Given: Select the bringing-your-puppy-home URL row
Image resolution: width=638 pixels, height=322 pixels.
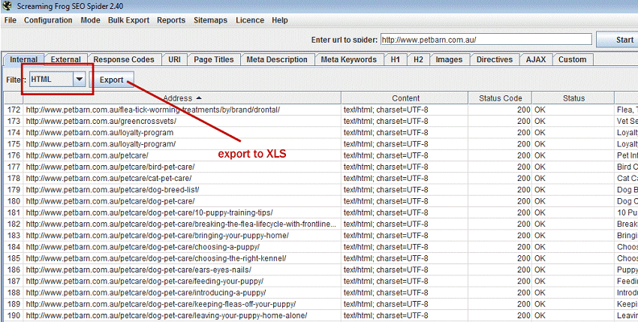Looking at the screenshot, I should coord(158,235).
